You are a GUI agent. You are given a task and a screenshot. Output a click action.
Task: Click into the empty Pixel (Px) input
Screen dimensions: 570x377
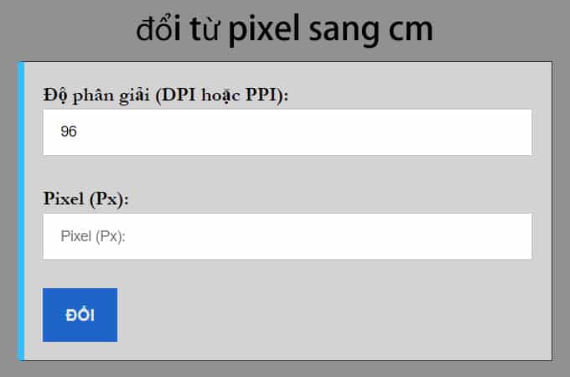[287, 236]
